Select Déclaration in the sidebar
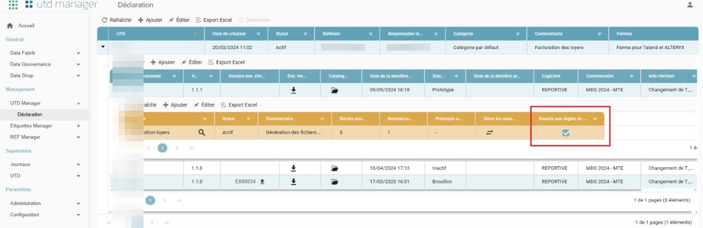Image resolution: width=703 pixels, height=228 pixels. click(30, 115)
